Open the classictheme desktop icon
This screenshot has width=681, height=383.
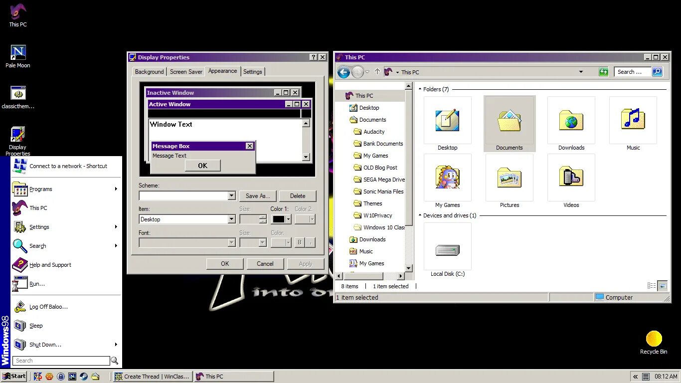[18, 97]
